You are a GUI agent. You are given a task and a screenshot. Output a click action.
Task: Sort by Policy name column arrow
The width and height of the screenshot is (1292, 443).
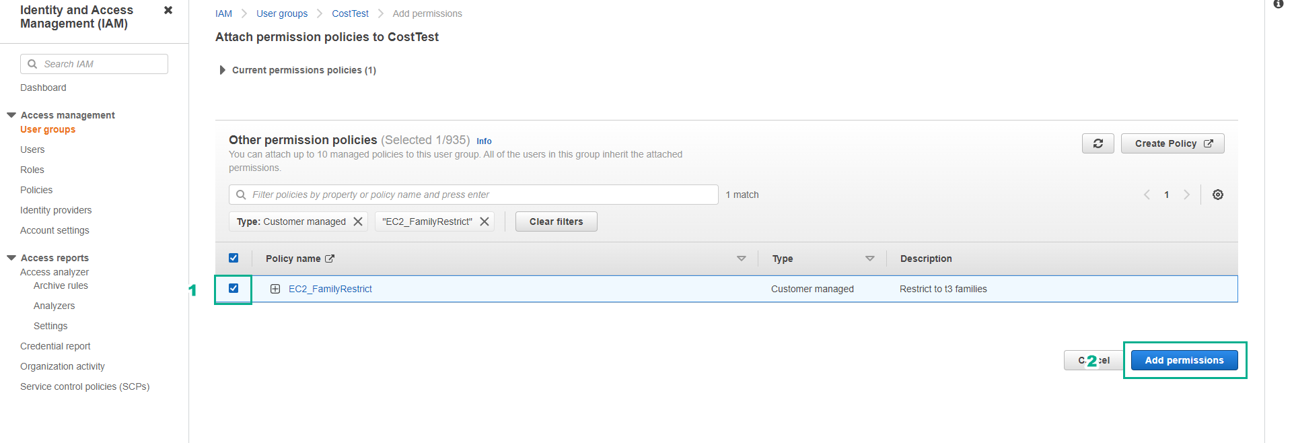[x=742, y=259]
